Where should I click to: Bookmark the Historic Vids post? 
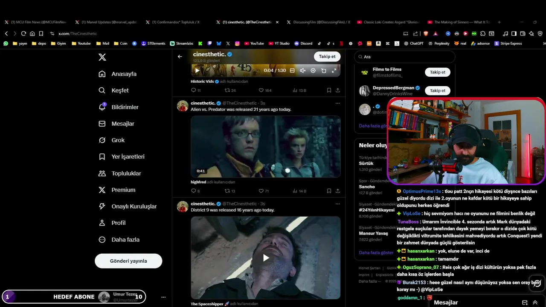click(x=329, y=90)
